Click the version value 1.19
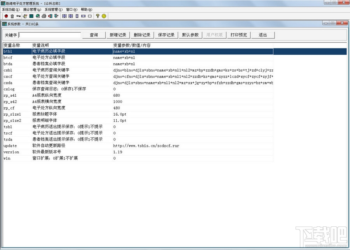Screen dimensions: 350x250 tap(193, 152)
